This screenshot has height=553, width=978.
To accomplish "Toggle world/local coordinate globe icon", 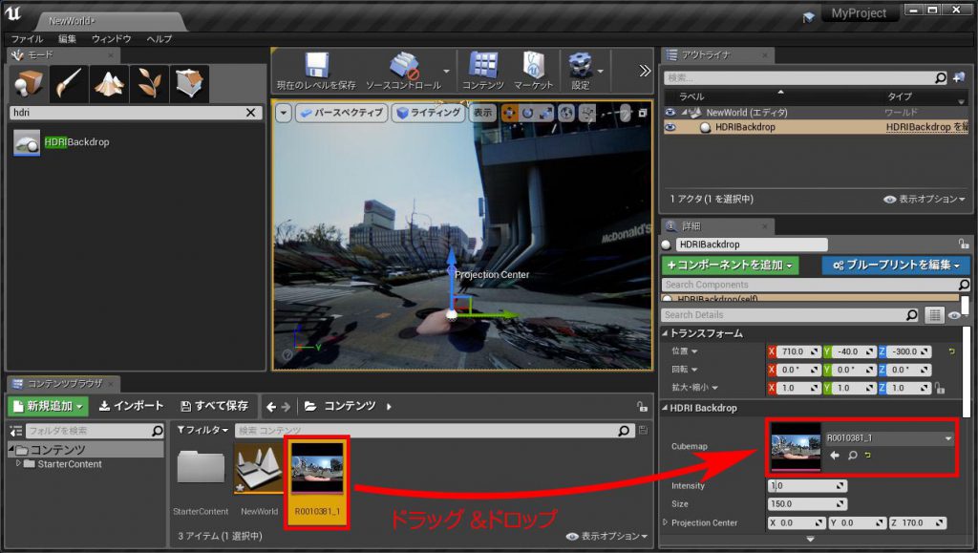I will tap(566, 113).
